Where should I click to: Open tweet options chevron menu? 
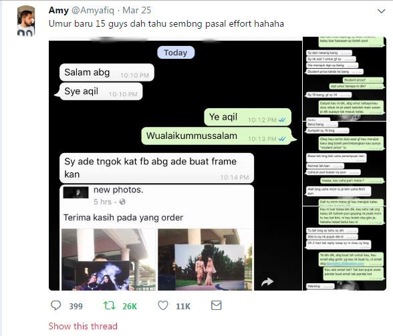pyautogui.click(x=381, y=11)
